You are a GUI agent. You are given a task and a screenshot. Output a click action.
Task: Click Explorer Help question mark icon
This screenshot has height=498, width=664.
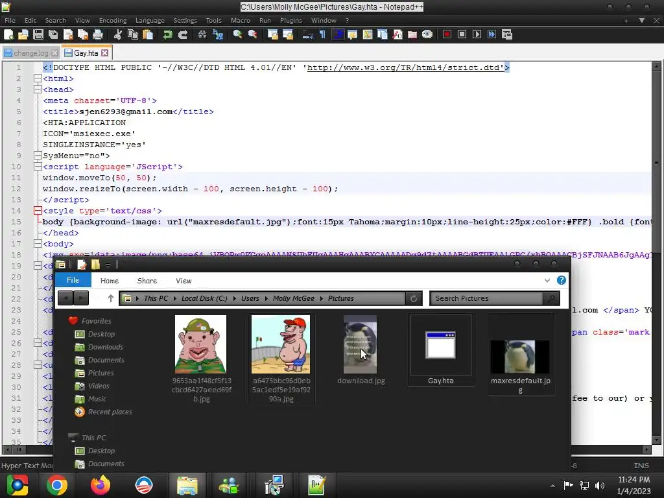click(x=562, y=280)
